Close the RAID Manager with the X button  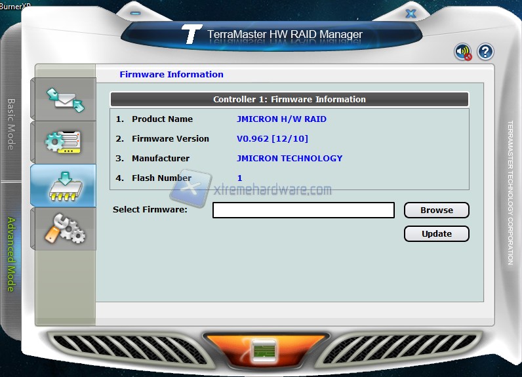(x=411, y=13)
